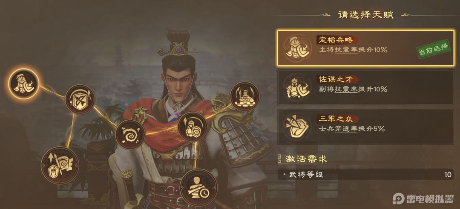
Task: Click the 当前选择 green stamp badge
Action: (433, 50)
